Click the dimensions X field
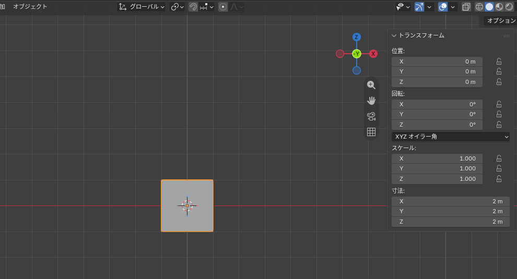Viewport: 517px width, 279px height. click(x=450, y=202)
